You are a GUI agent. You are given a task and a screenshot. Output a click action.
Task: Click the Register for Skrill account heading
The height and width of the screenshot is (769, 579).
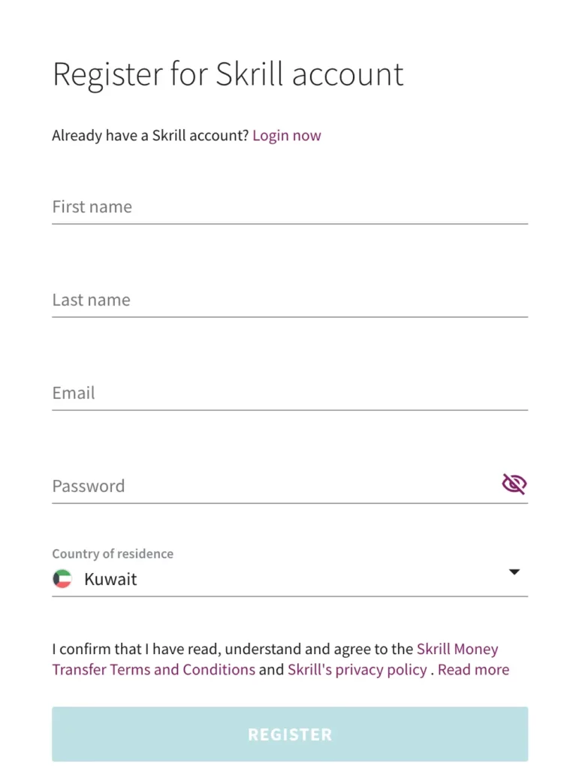(228, 74)
